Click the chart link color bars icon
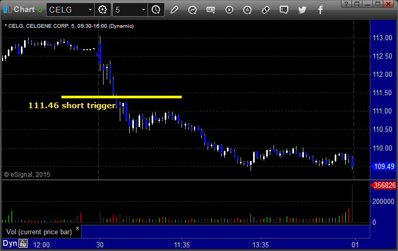 (x=7, y=9)
